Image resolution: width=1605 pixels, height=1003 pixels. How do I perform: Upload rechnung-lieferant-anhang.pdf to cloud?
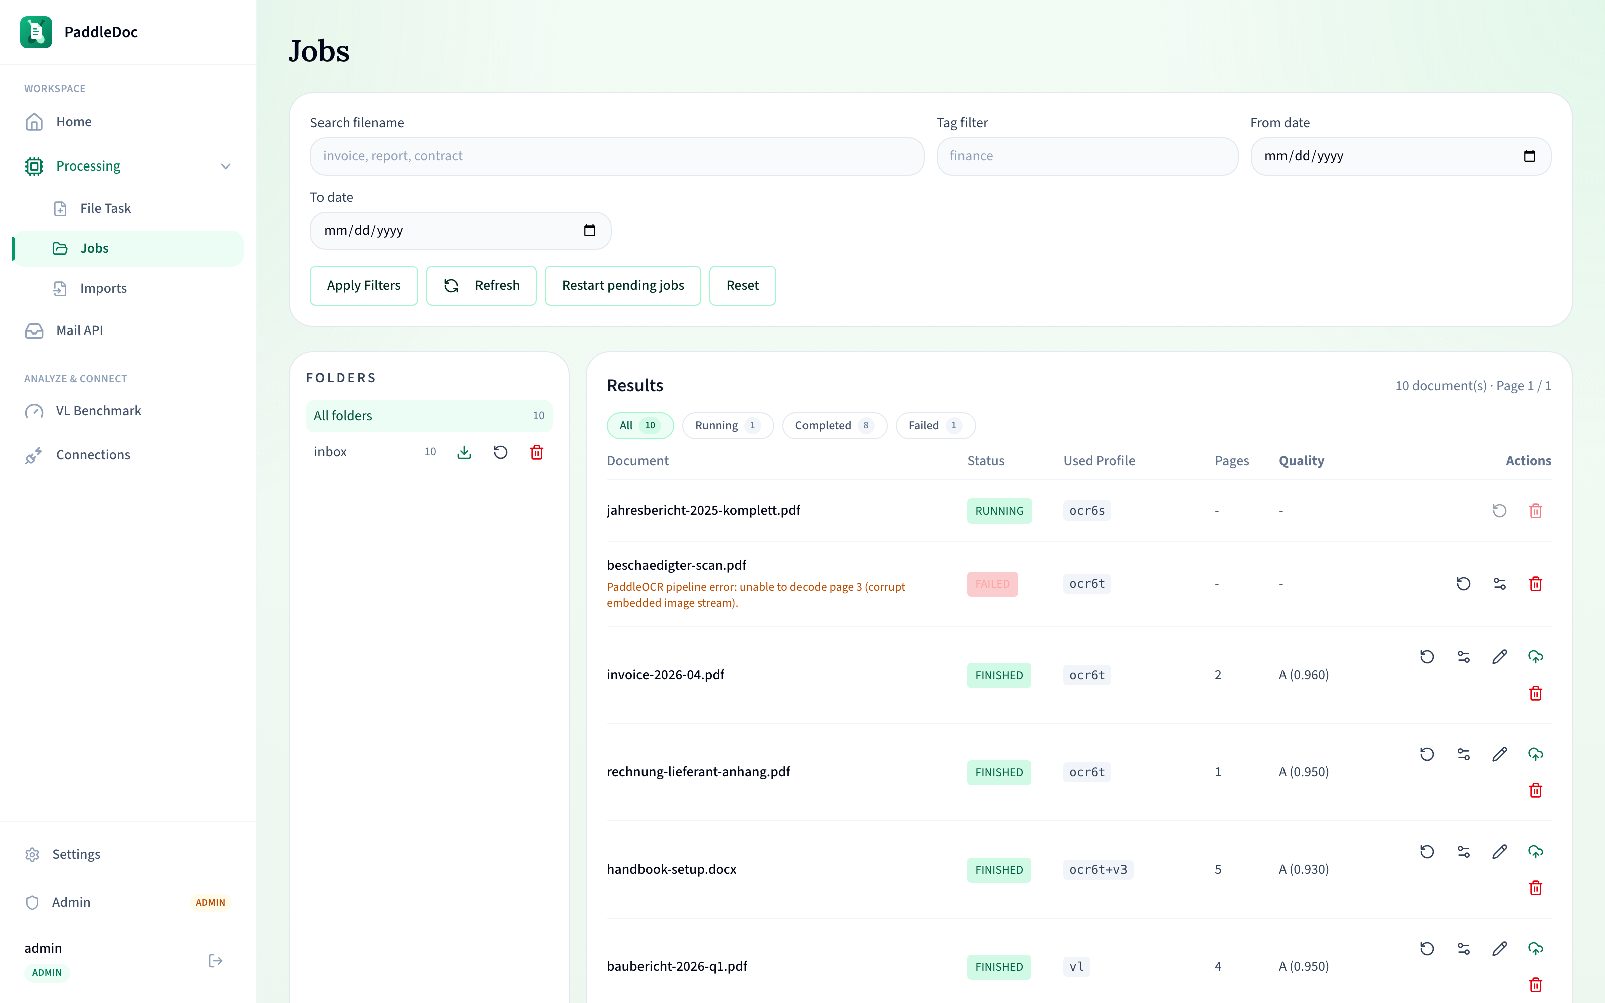[1535, 754]
